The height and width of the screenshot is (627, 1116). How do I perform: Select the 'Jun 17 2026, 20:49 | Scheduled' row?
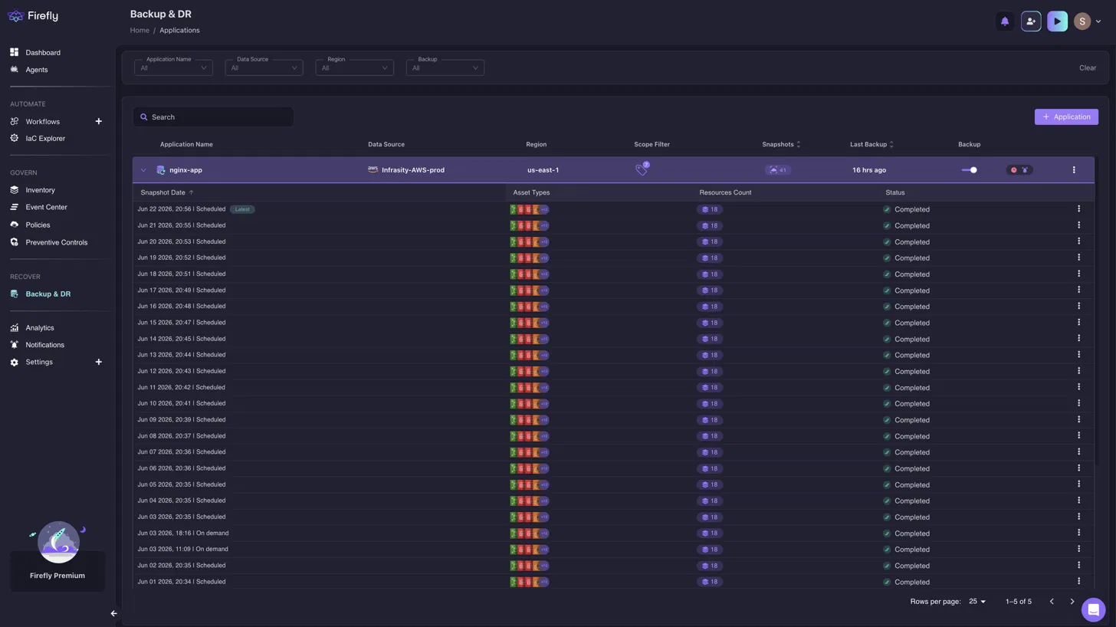click(x=613, y=290)
